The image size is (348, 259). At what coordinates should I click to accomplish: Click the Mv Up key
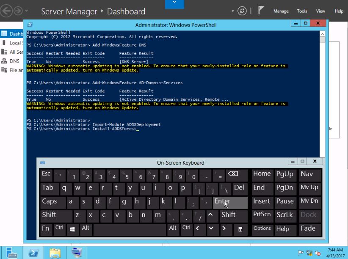click(x=310, y=189)
